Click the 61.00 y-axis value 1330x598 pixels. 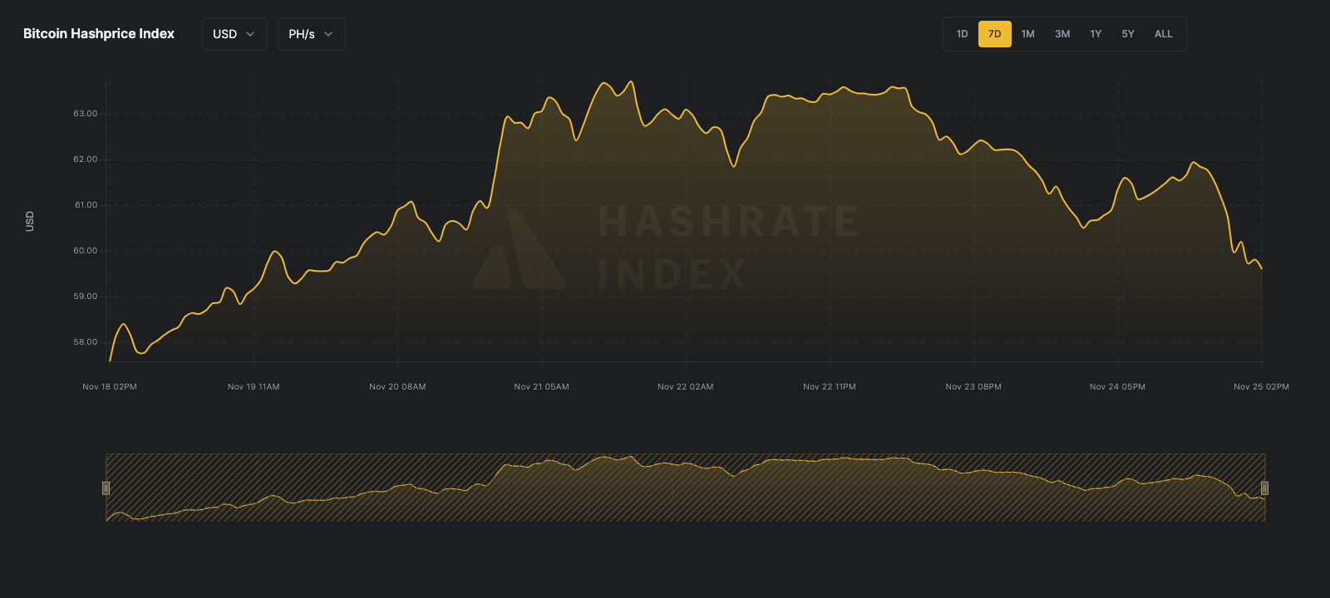coord(86,205)
